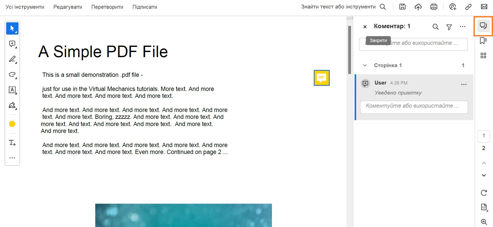Go to previous page arrow

[x=484, y=163]
